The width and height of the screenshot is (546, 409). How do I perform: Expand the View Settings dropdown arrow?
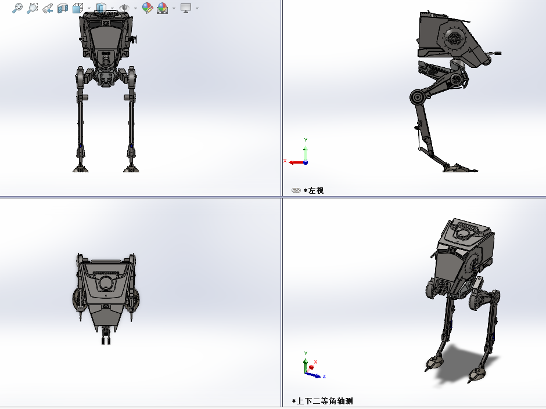point(197,8)
